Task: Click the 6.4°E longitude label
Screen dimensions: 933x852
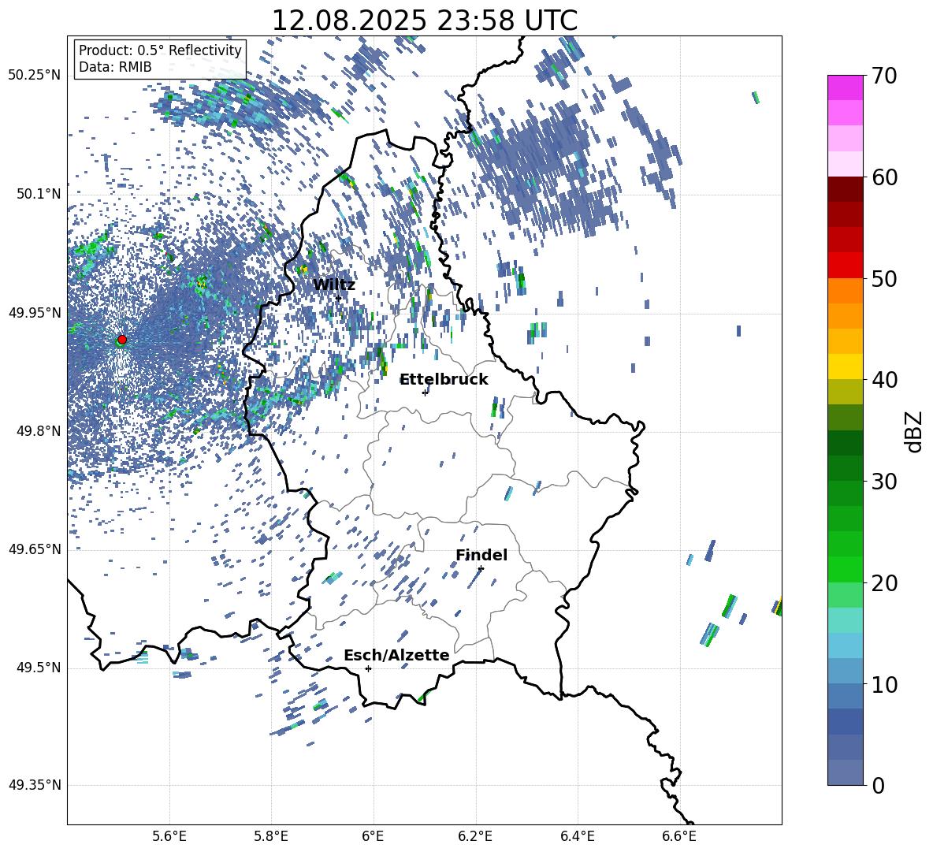Action: 577,836
